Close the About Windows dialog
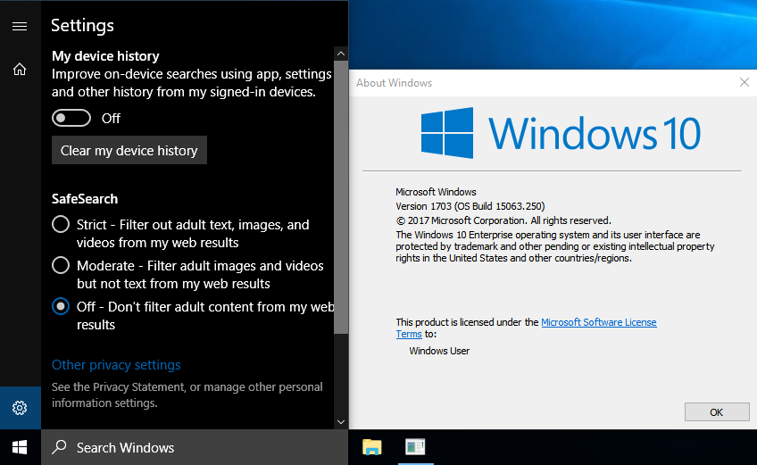The width and height of the screenshot is (757, 465). tap(744, 83)
